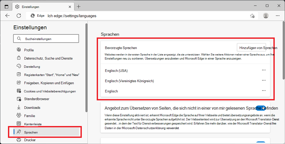This screenshot has width=285, height=144.
Task: Click the Profile sidebar icon
Action: pos(19,50)
